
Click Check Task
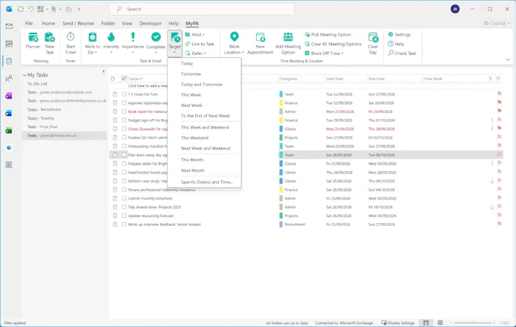coord(402,54)
